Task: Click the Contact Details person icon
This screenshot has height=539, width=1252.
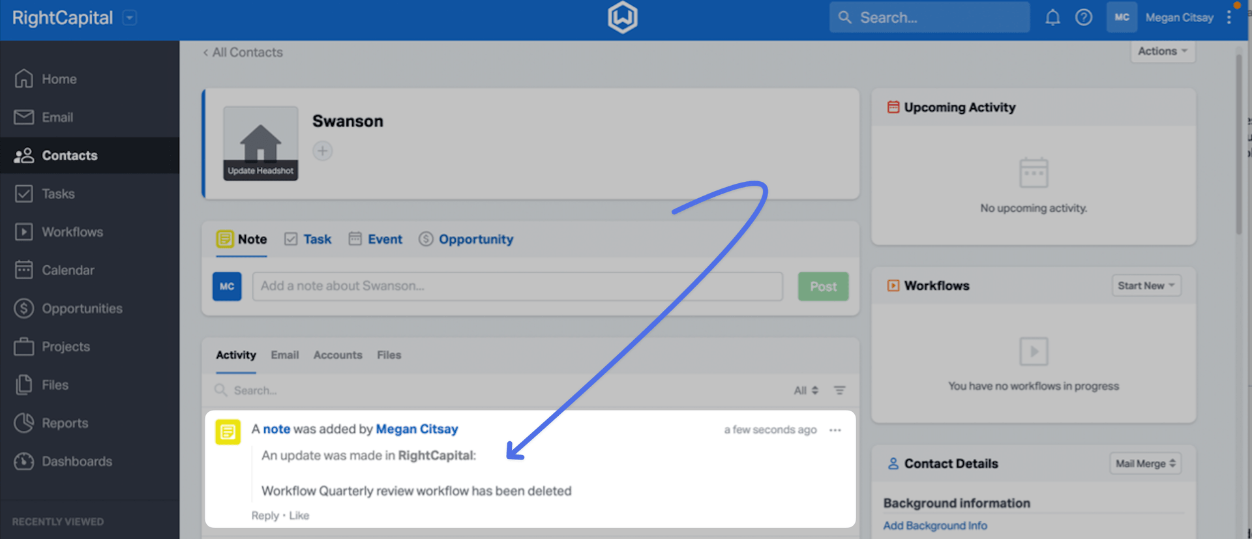Action: (893, 463)
